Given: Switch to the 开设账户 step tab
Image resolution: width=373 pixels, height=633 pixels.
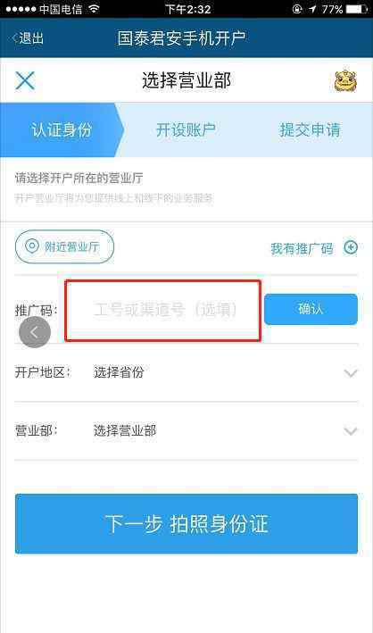Looking at the screenshot, I should pyautogui.click(x=186, y=130).
